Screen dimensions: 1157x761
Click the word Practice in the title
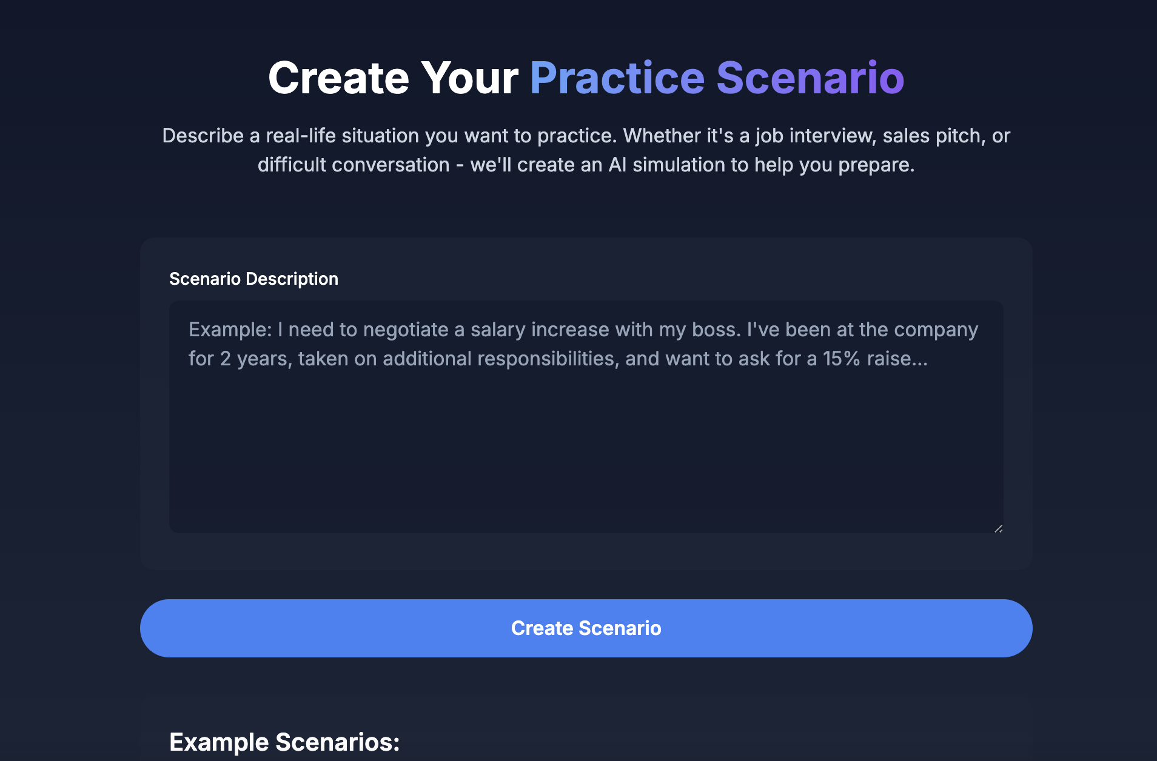click(x=617, y=78)
